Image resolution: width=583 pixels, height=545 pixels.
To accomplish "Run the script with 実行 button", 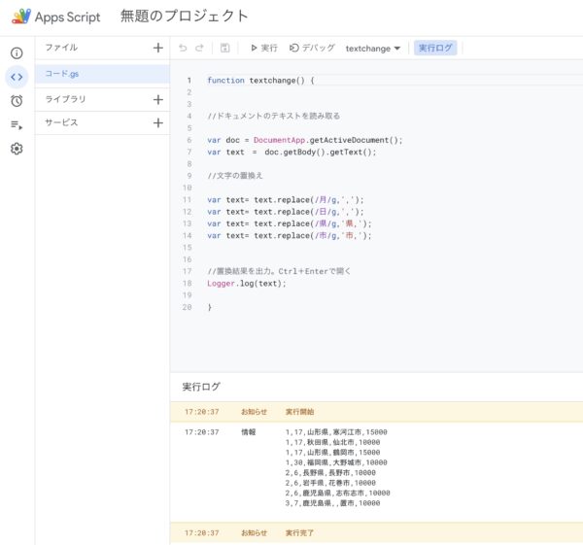I will coord(264,48).
